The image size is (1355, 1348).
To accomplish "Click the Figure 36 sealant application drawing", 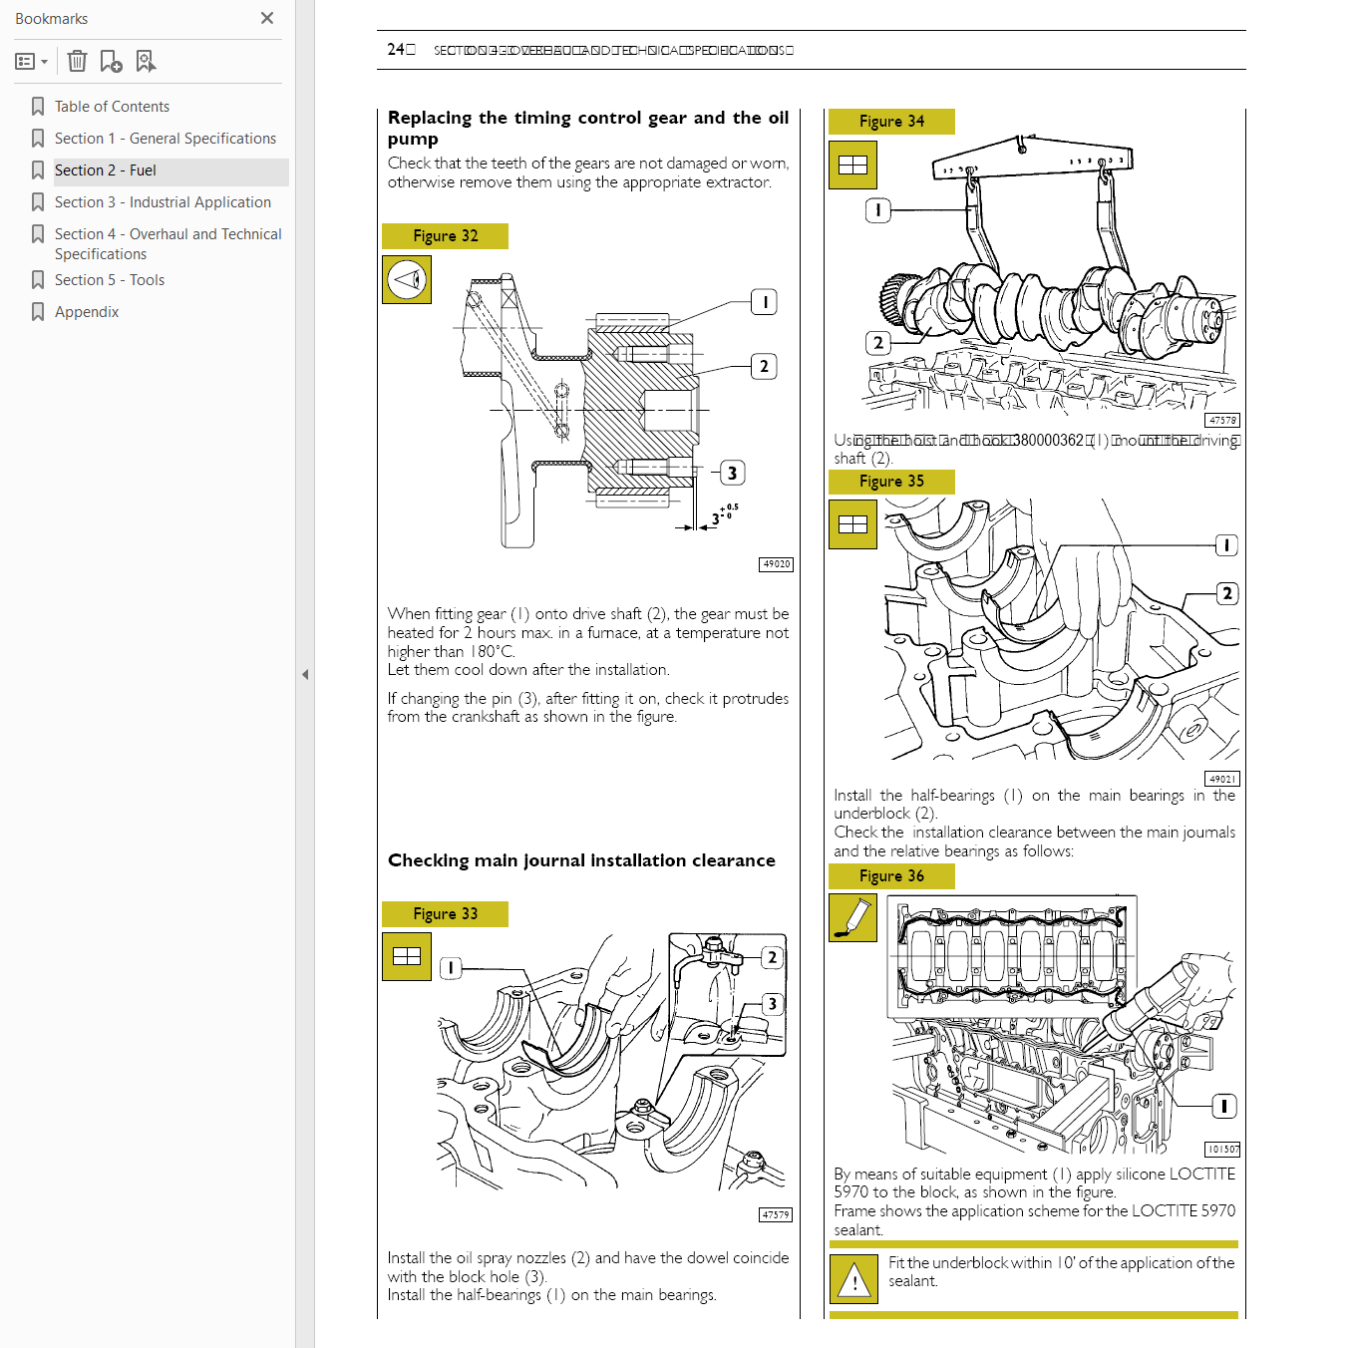I will [1064, 1024].
